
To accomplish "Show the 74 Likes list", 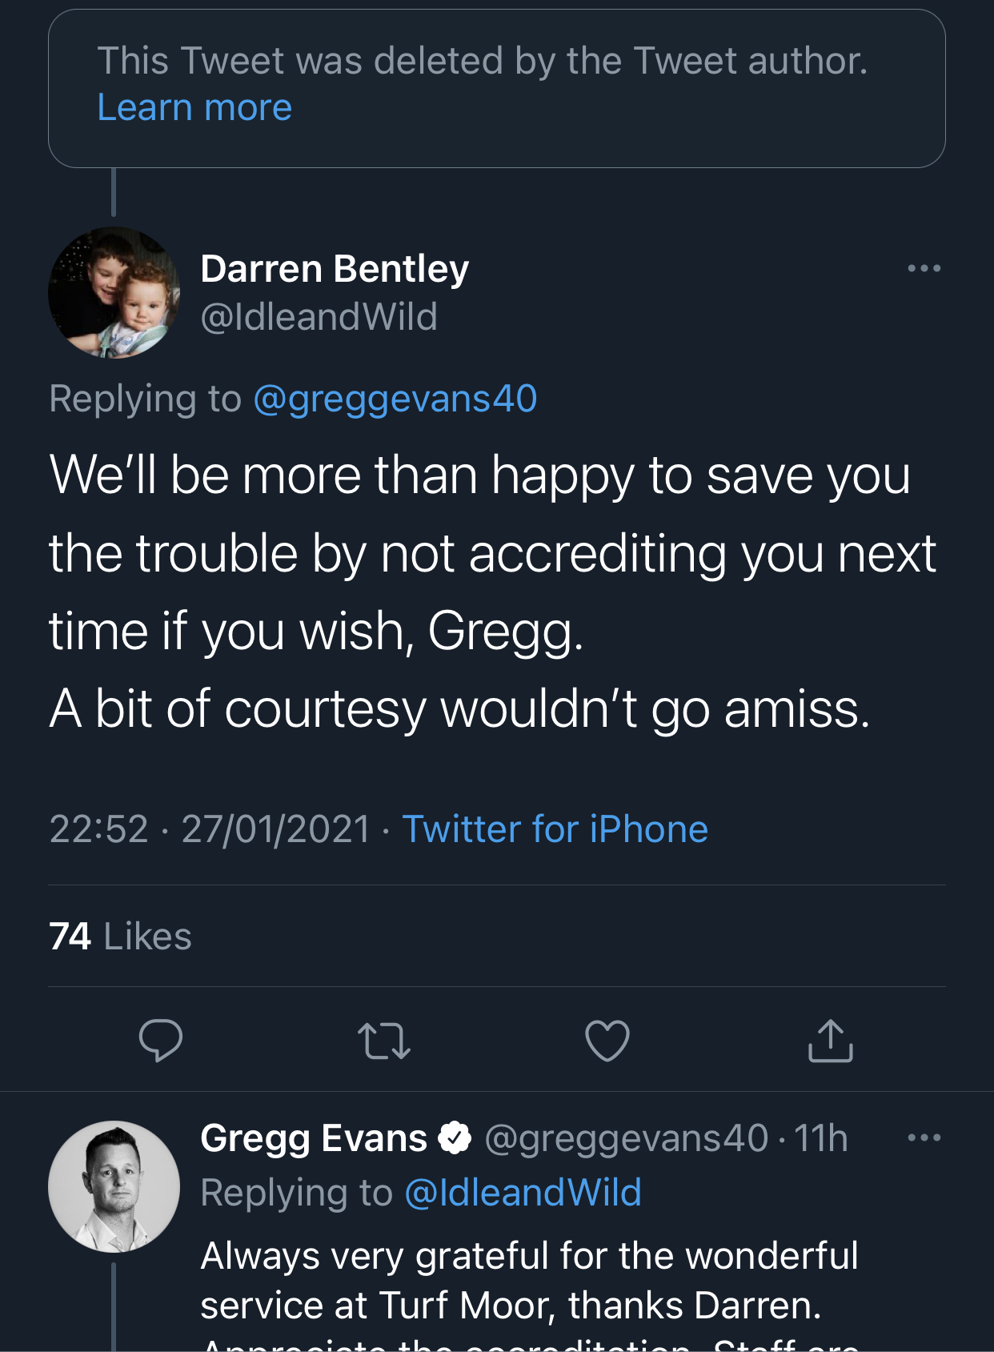I will [x=120, y=937].
